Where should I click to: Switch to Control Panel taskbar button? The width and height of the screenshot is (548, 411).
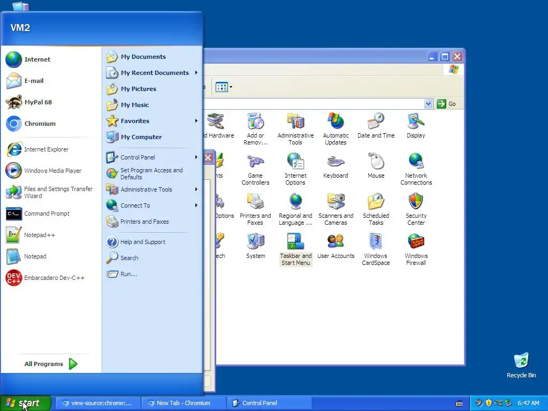[269, 403]
